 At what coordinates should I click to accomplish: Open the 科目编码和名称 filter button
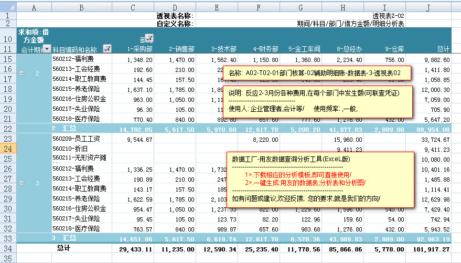point(108,48)
